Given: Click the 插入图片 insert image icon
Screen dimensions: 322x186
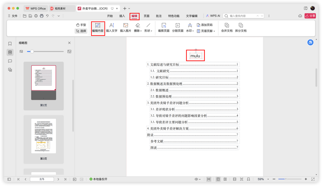Looking at the screenshot, I should tap(126, 28).
